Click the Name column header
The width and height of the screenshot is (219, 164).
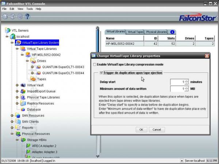(x=124, y=38)
